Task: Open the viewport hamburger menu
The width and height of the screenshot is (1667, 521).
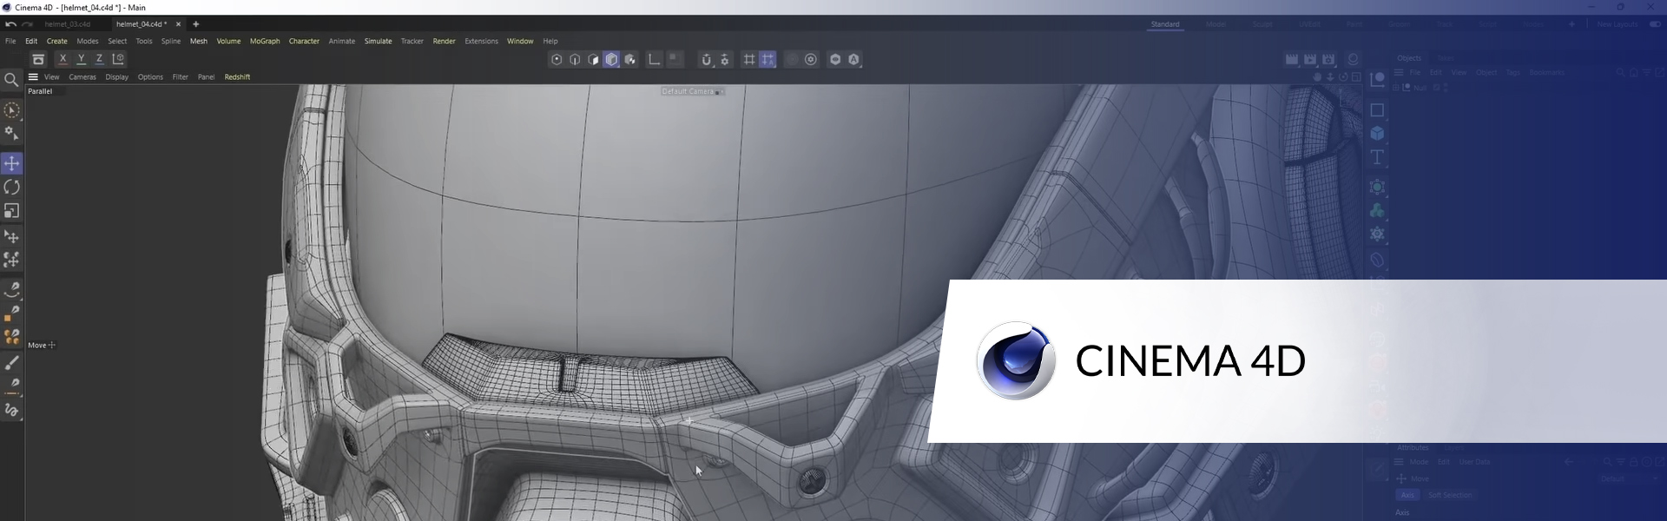Action: pos(33,76)
